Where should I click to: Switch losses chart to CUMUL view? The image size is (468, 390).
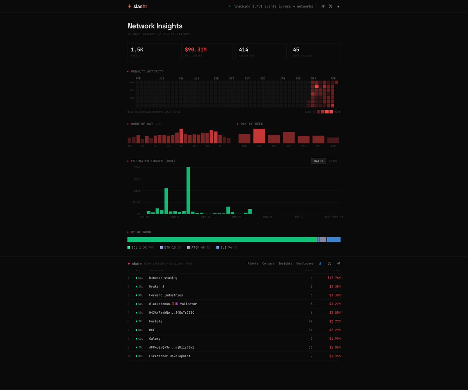(x=333, y=161)
